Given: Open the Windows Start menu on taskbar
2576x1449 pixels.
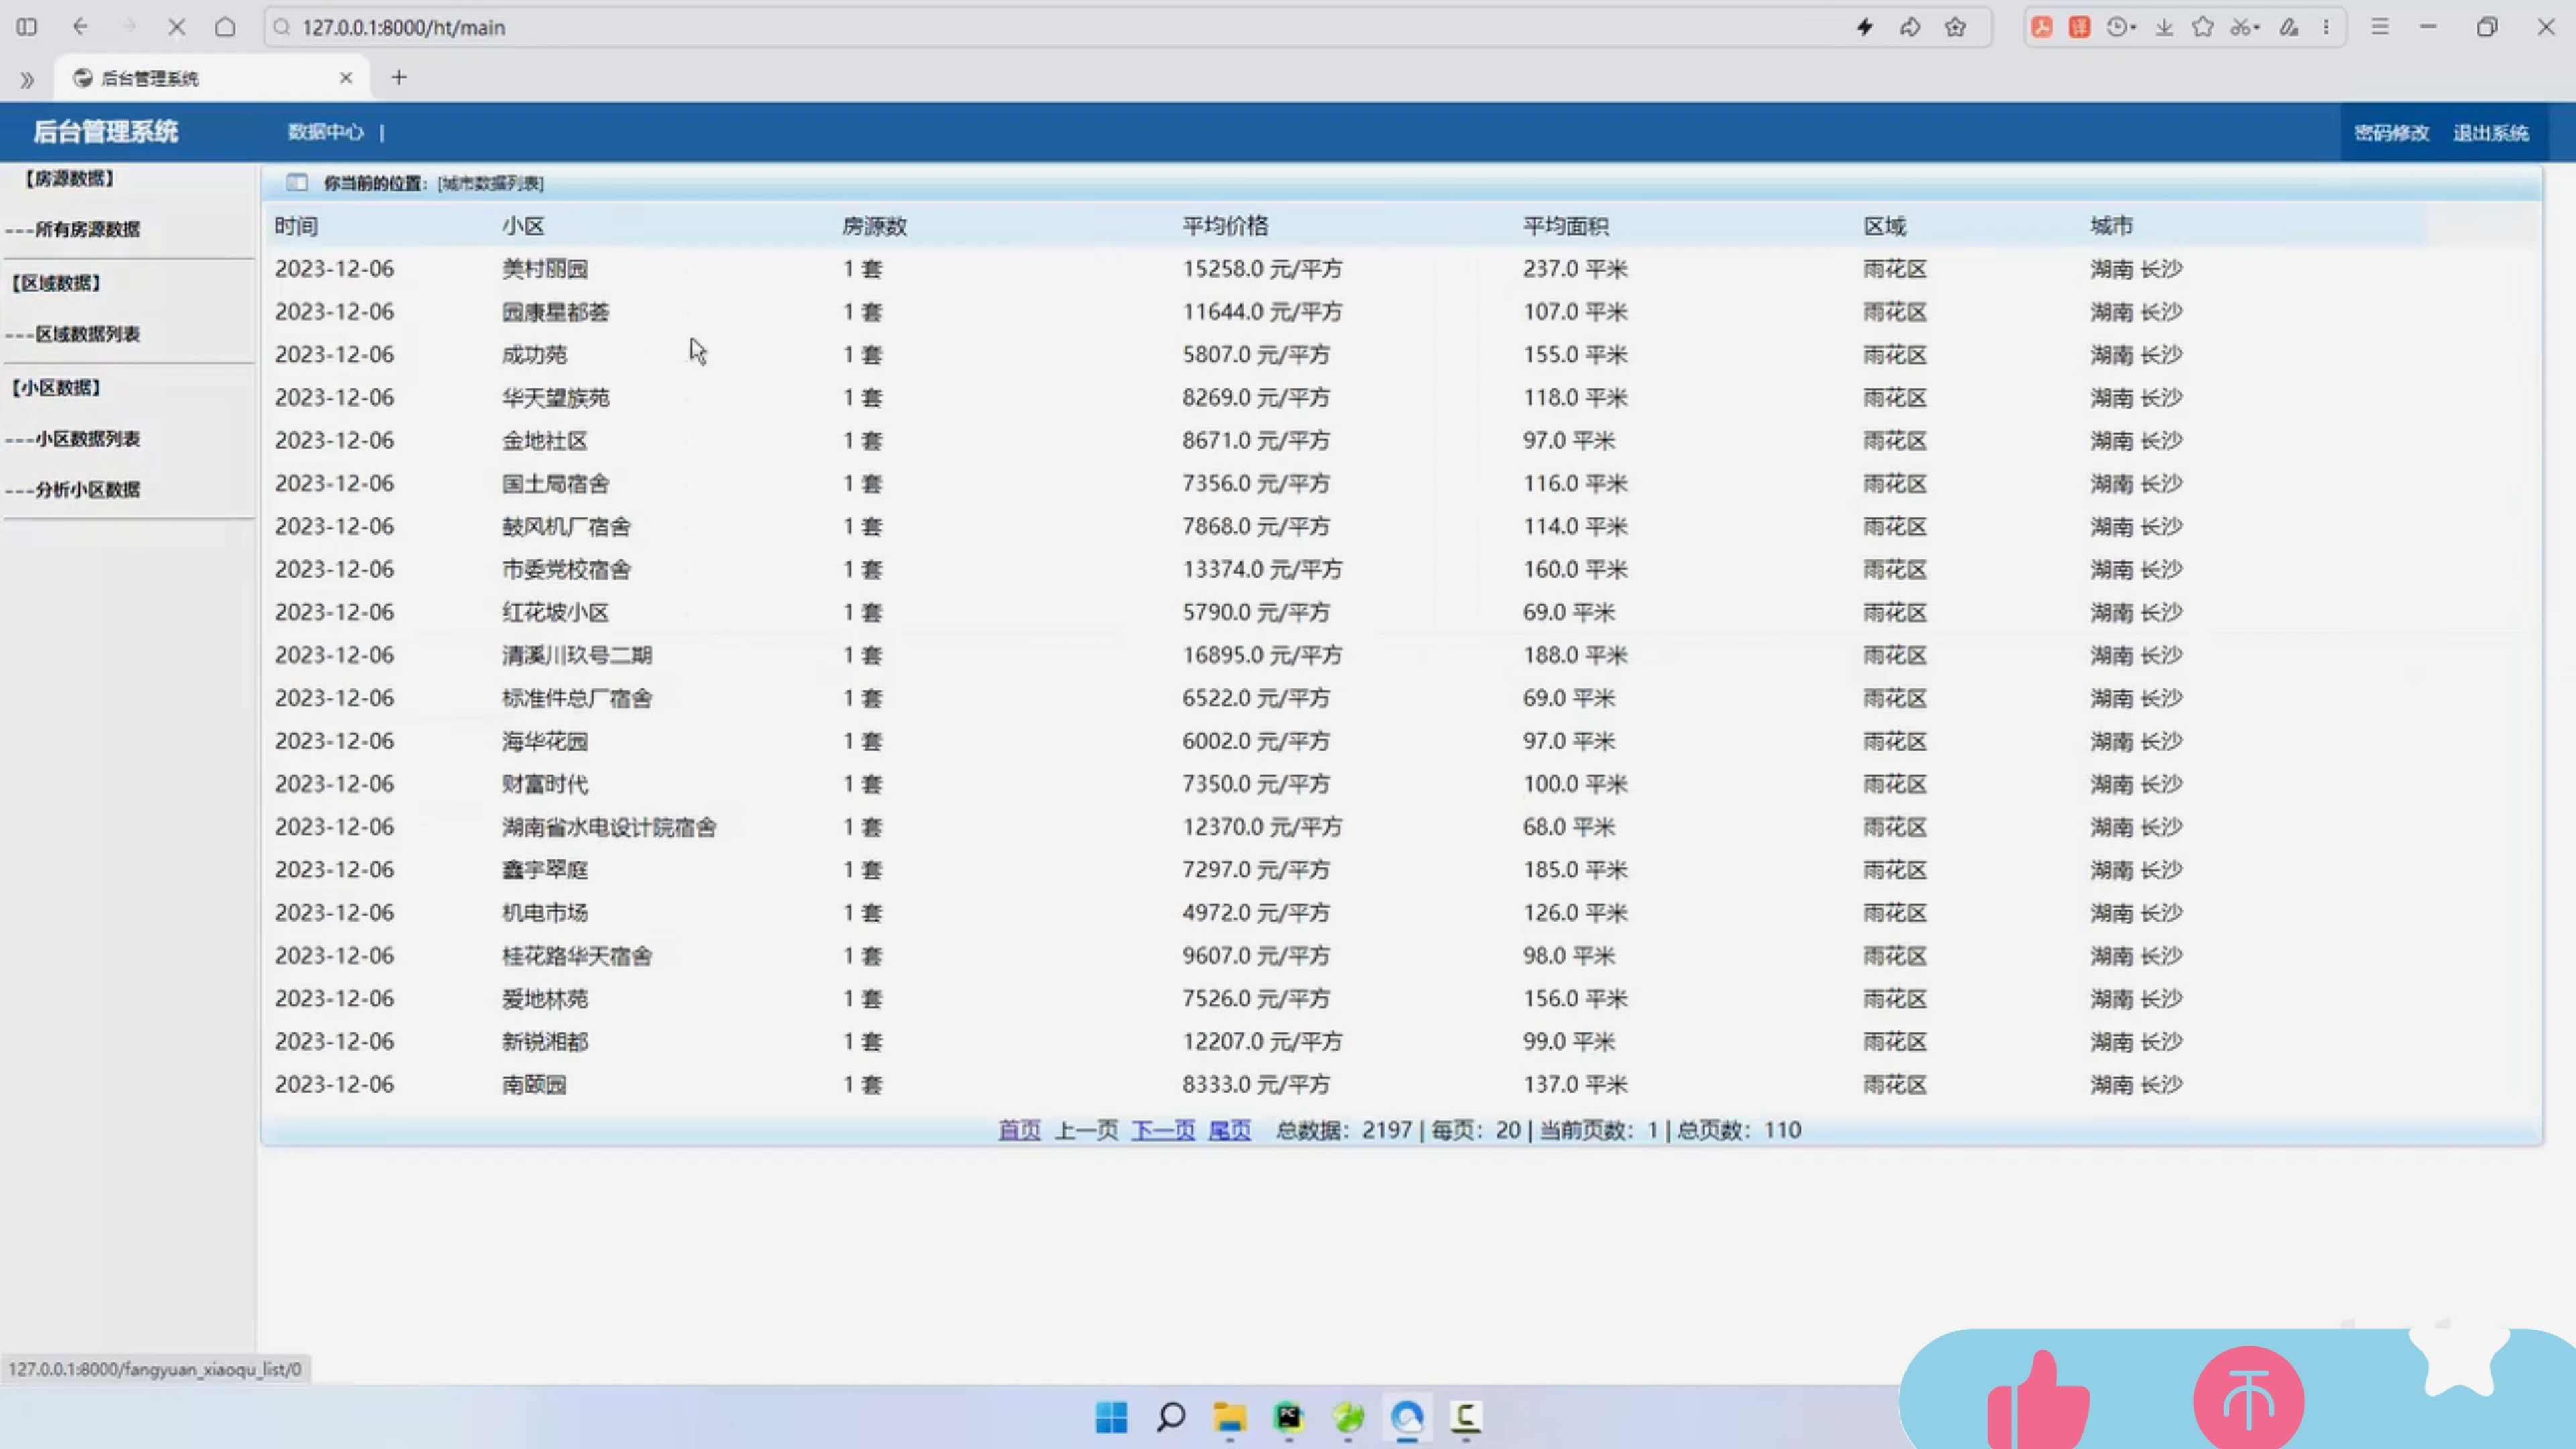Looking at the screenshot, I should (x=1111, y=1417).
